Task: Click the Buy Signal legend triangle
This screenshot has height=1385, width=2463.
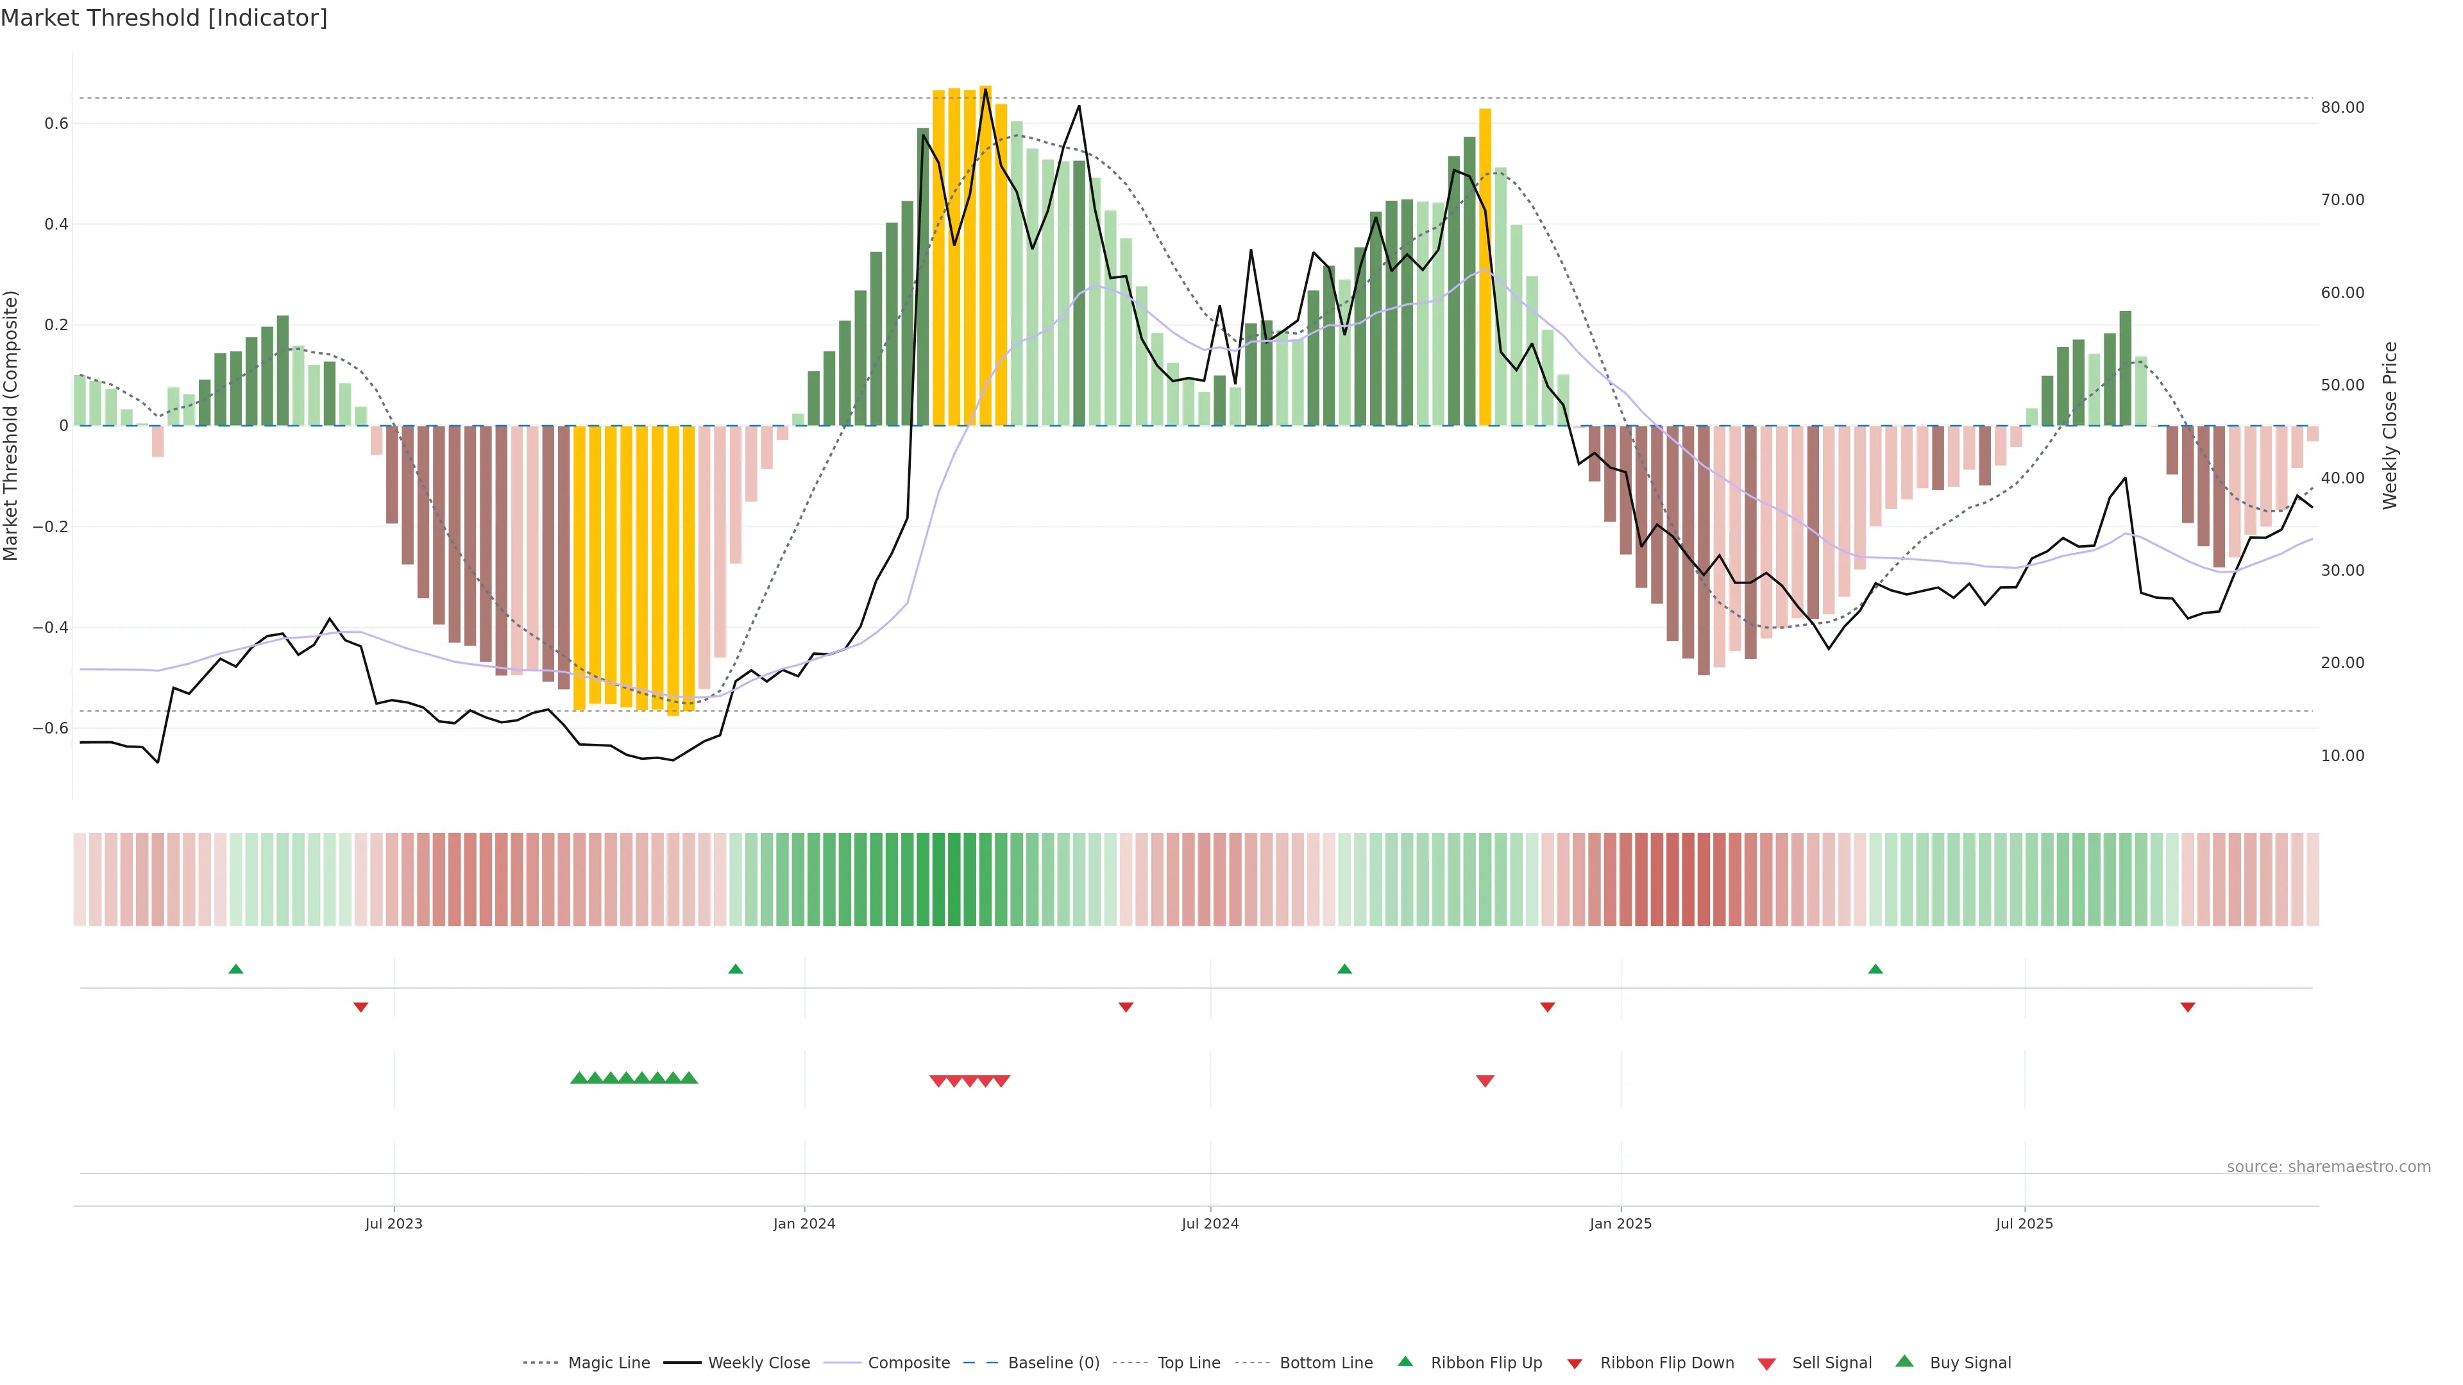Action: [1904, 1361]
